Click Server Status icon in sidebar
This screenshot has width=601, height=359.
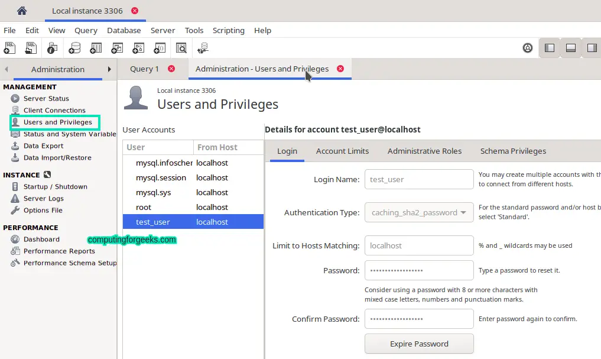[15, 99]
